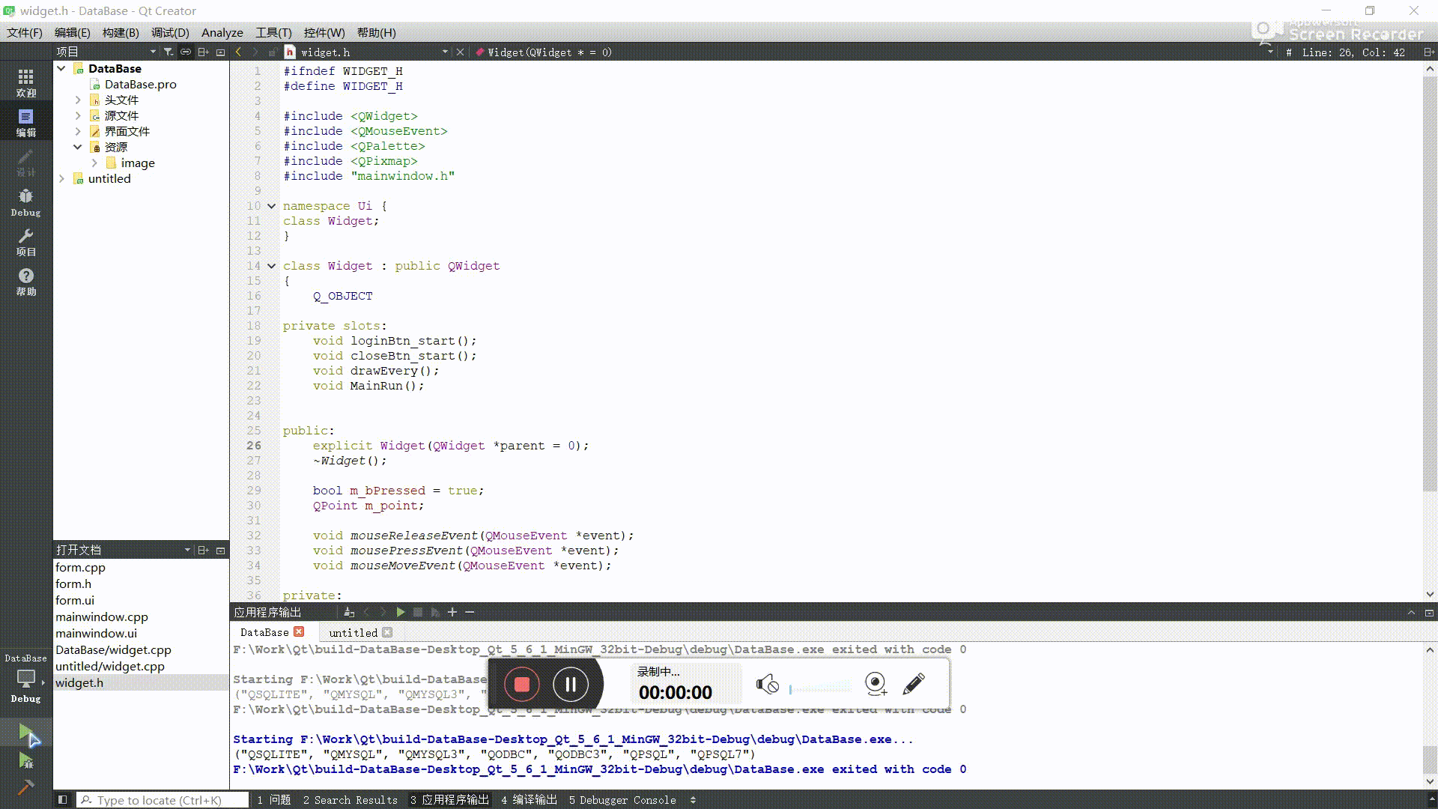Go back in editor navigation history
The image size is (1438, 809).
coord(238,52)
